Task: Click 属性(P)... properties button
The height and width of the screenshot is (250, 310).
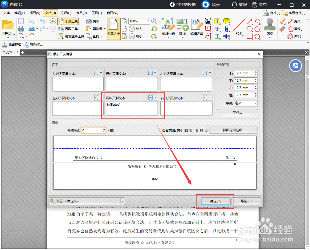Action: coord(33,45)
